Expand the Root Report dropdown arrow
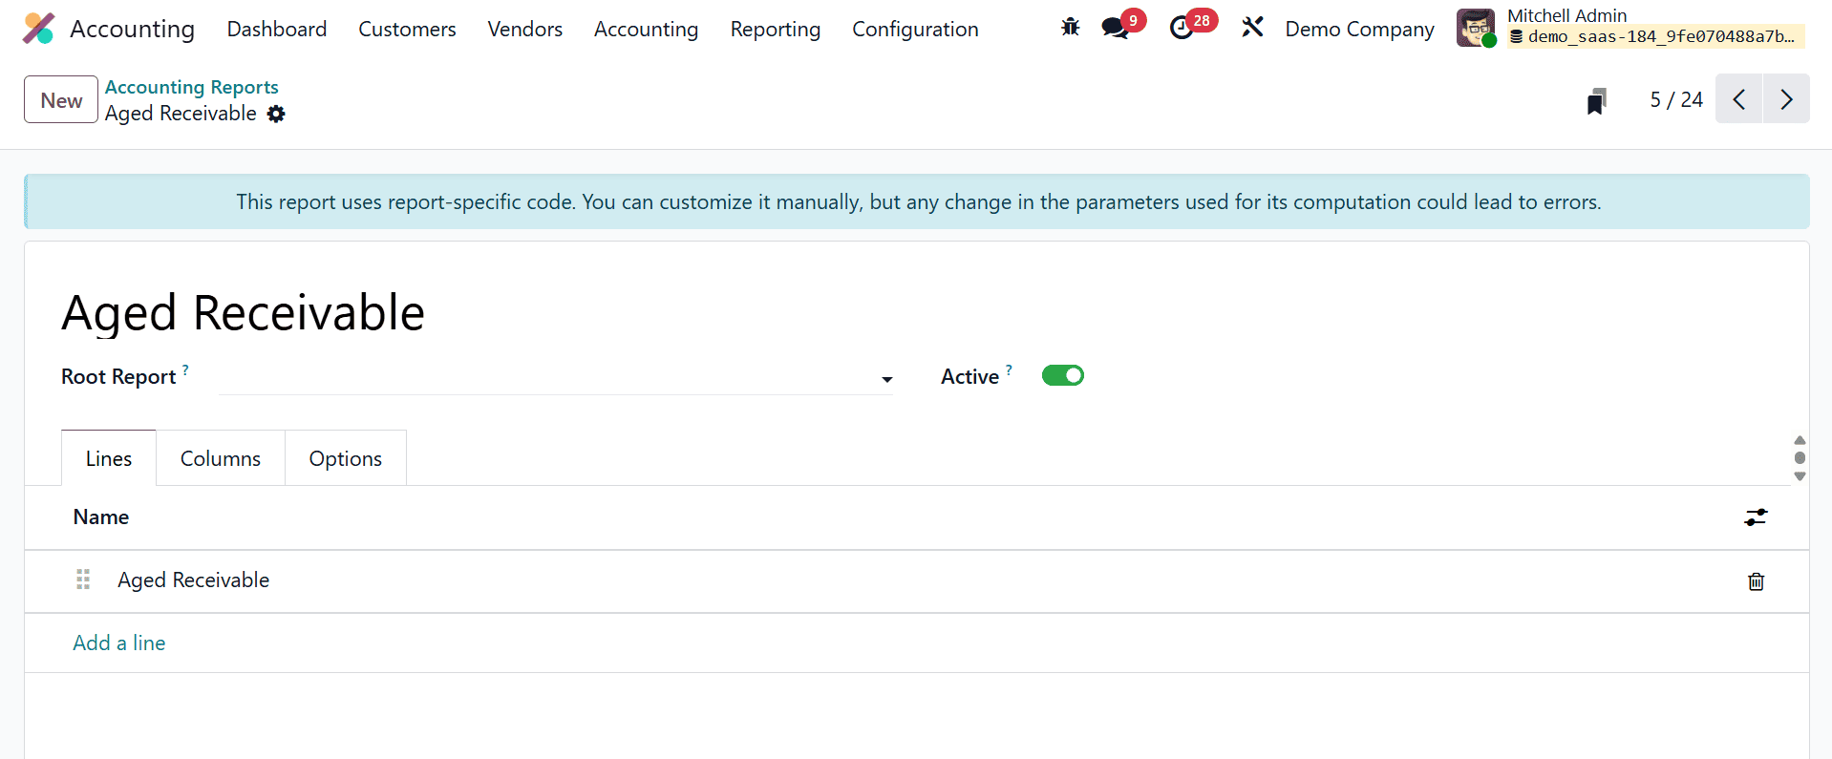The image size is (1832, 759). click(x=886, y=379)
